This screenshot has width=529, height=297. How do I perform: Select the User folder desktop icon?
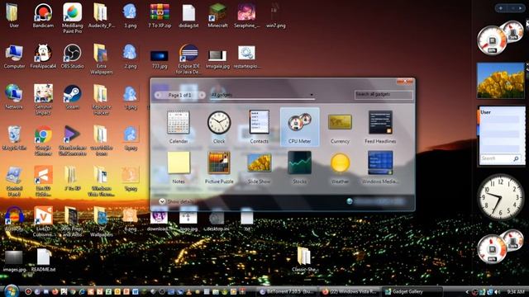(14, 16)
